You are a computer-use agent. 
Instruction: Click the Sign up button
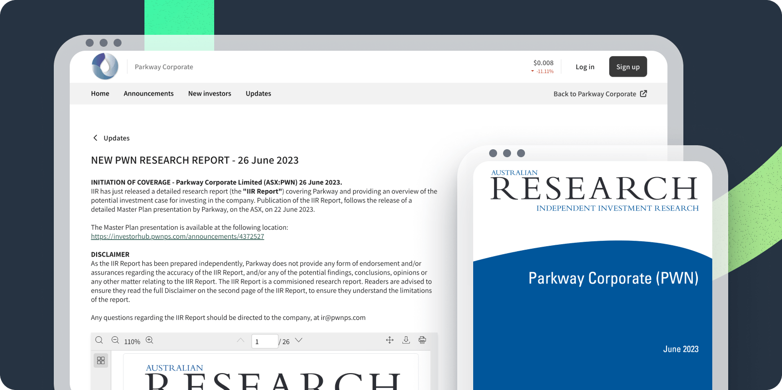tap(628, 67)
